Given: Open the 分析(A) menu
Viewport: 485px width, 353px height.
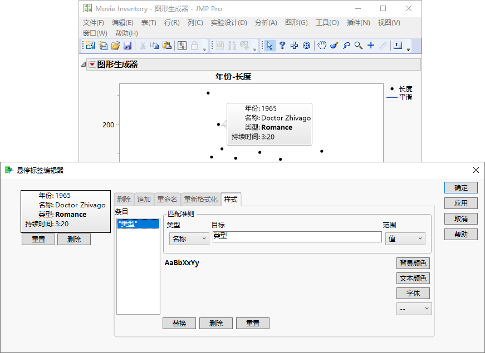Looking at the screenshot, I should click(x=266, y=23).
